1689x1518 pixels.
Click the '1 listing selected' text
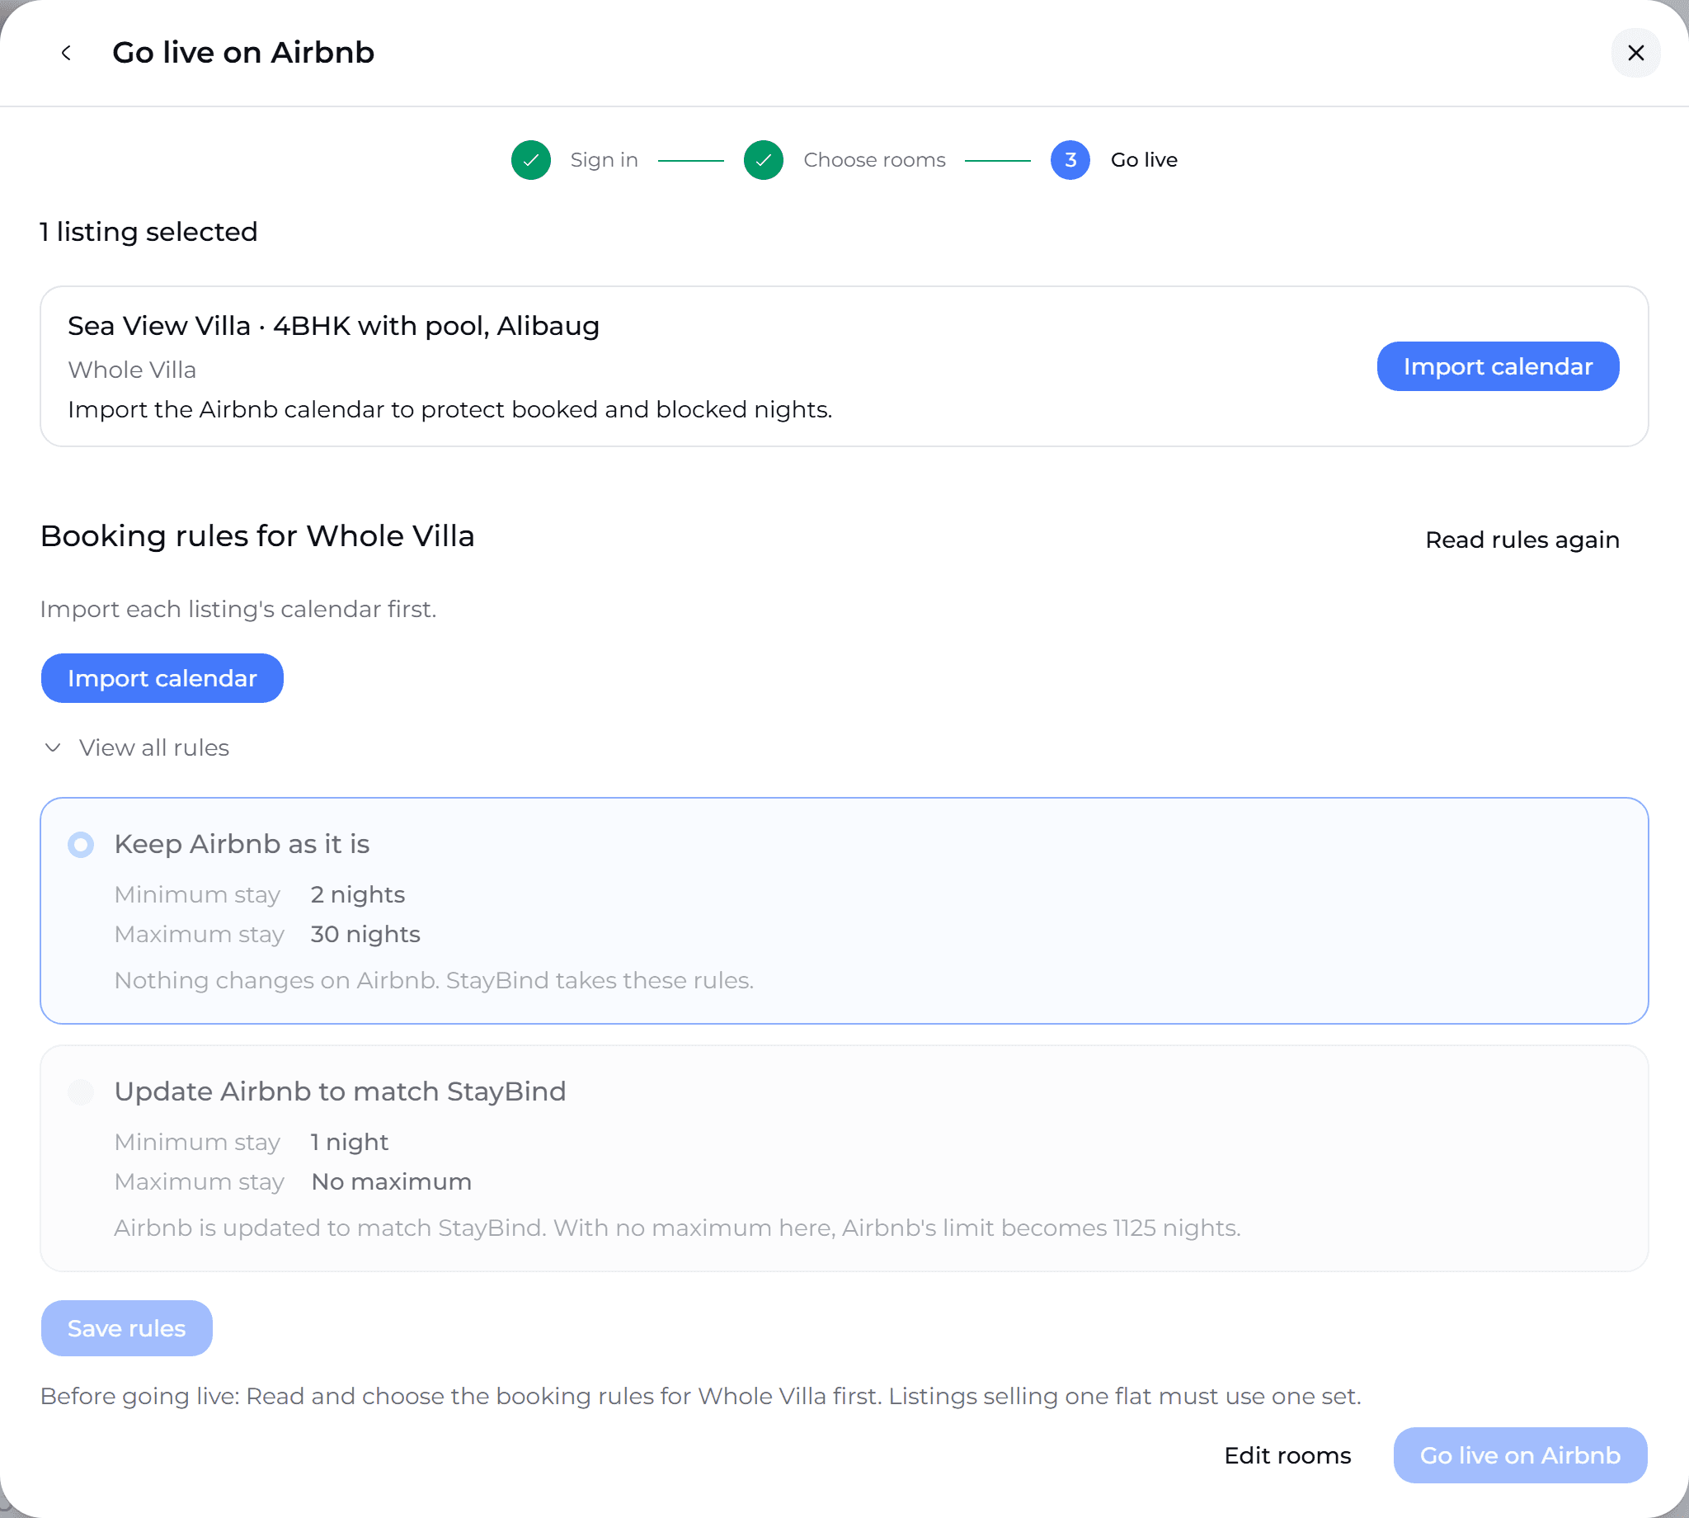(x=148, y=232)
